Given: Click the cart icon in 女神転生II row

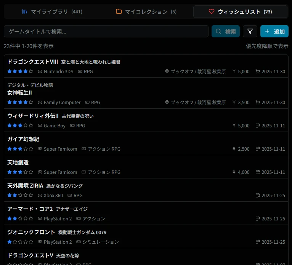Looking at the screenshot, I should click(x=258, y=102).
